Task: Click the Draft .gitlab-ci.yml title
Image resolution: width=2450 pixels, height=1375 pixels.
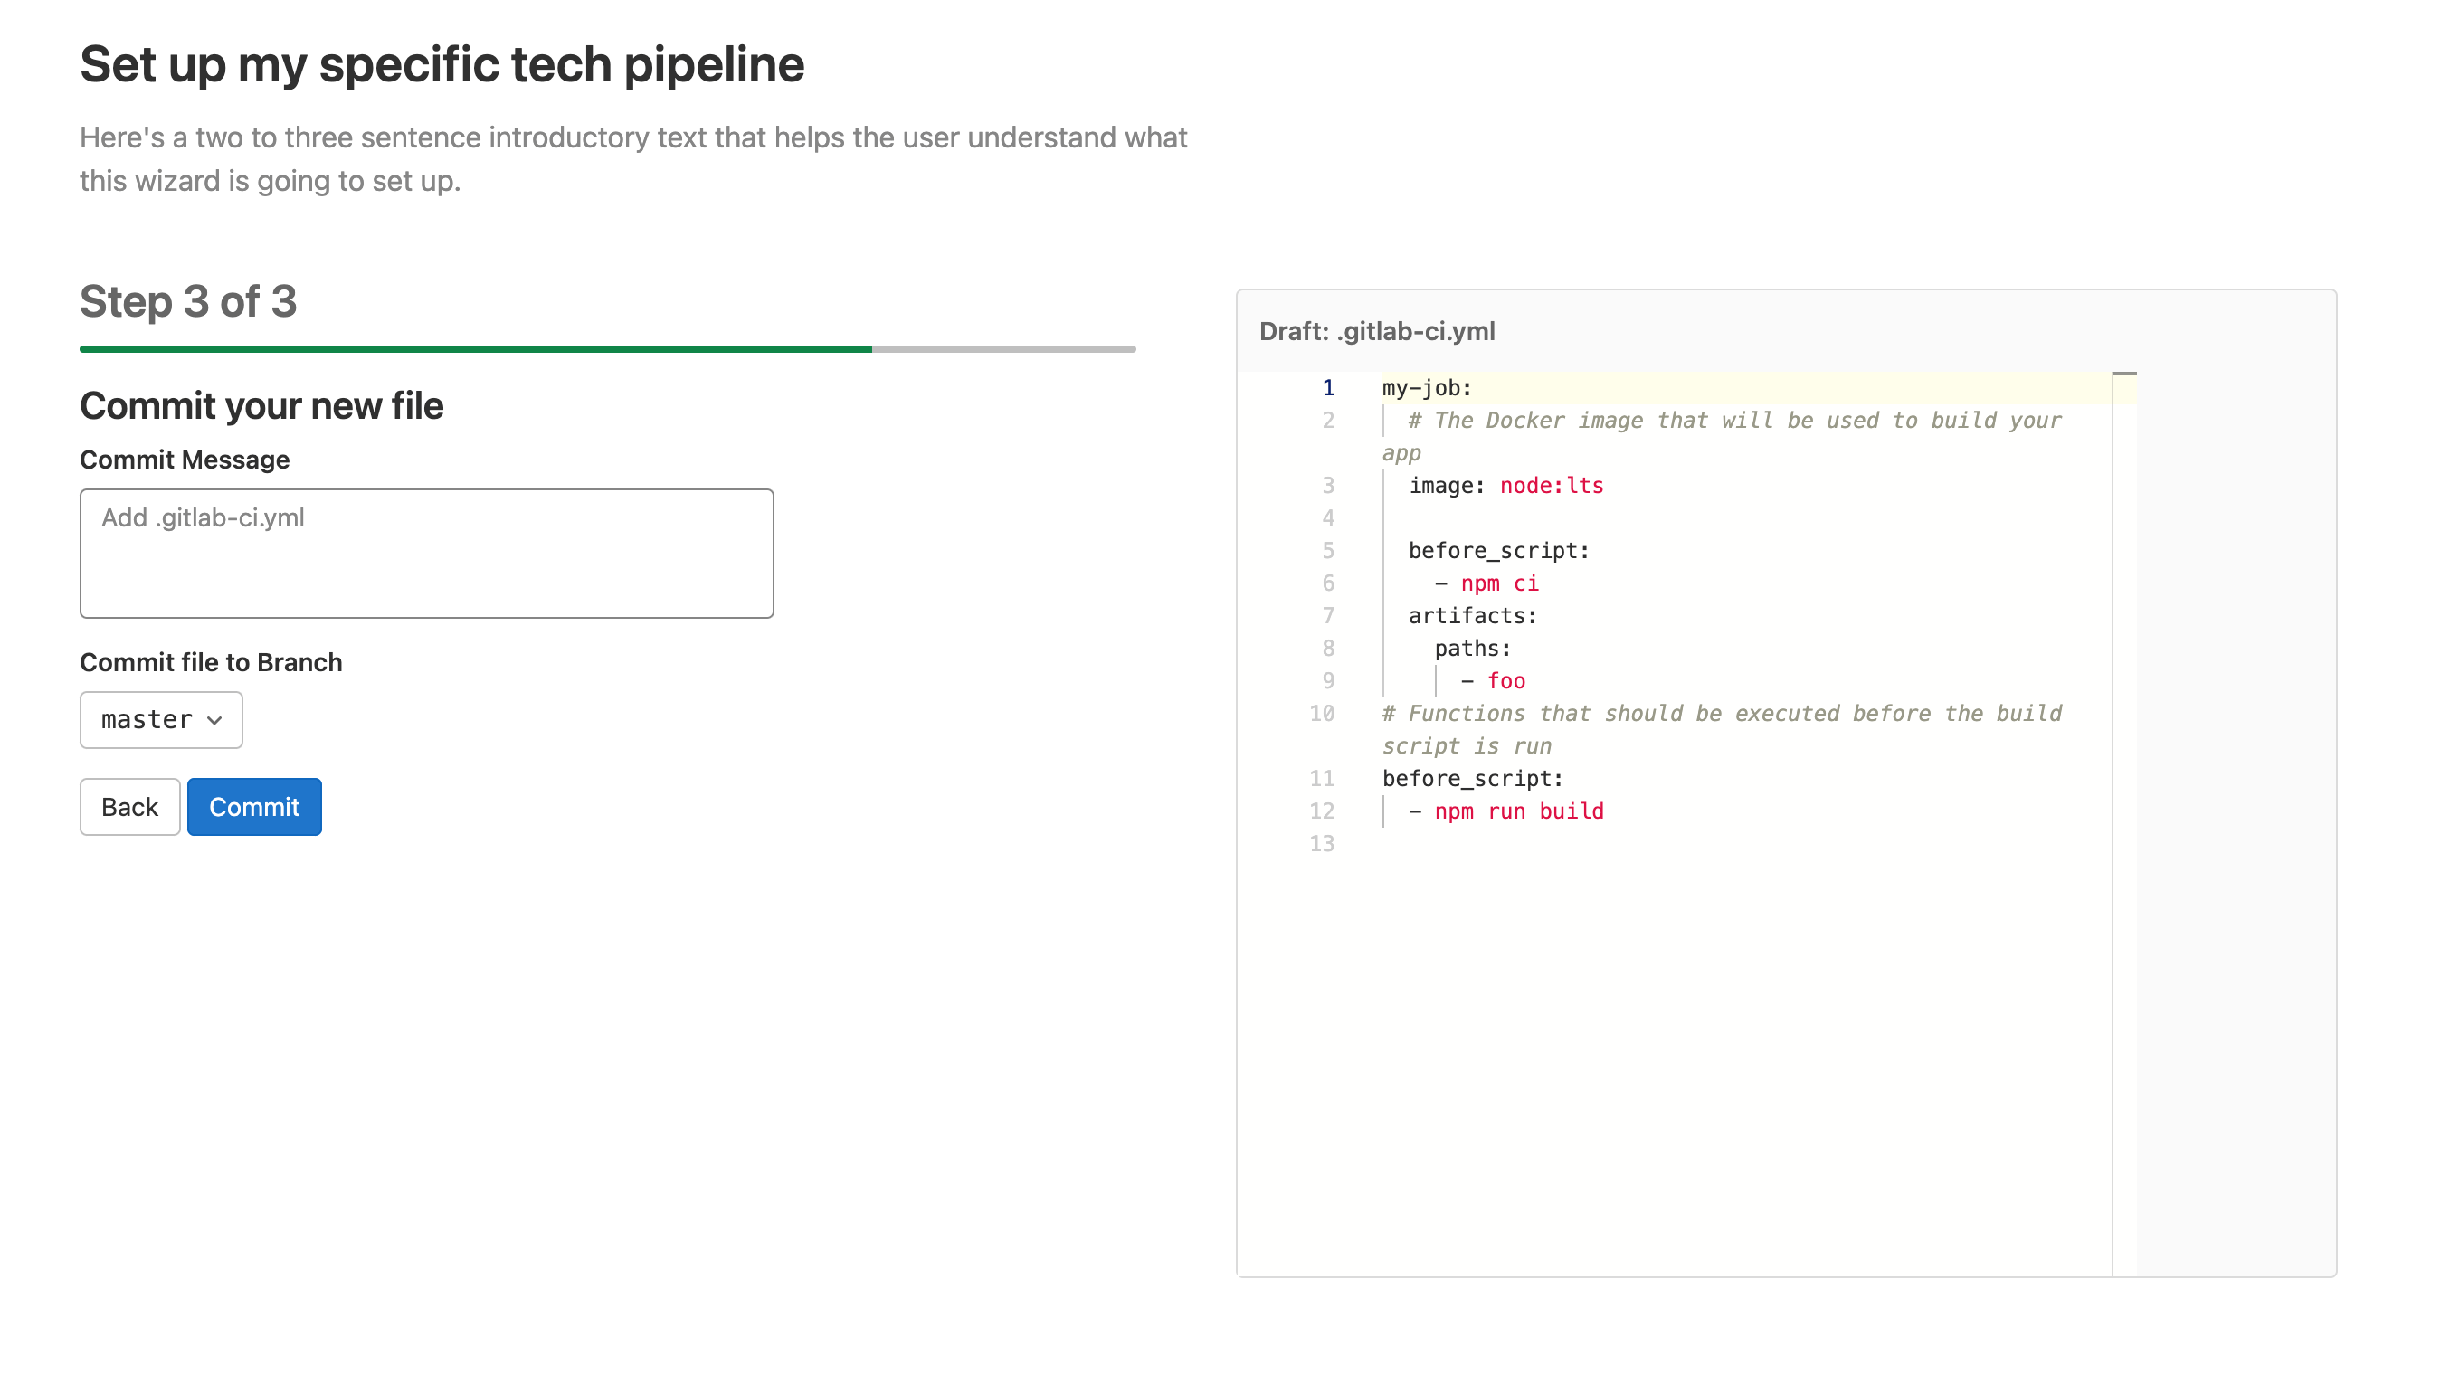Action: pos(1376,332)
